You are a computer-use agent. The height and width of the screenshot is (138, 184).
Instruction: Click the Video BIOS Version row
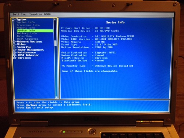(97, 39)
